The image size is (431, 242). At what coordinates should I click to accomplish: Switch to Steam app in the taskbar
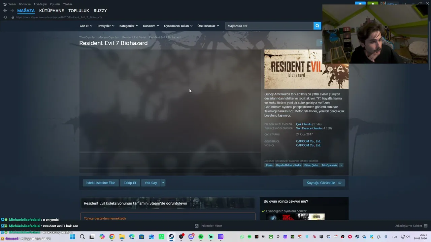coord(171,237)
